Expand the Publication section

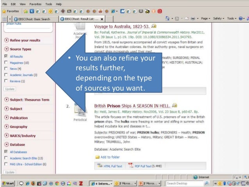tap(7, 118)
